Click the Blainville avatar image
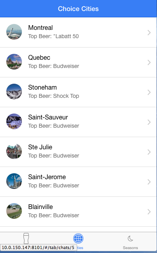This screenshot has height=253, width=157. point(14,211)
